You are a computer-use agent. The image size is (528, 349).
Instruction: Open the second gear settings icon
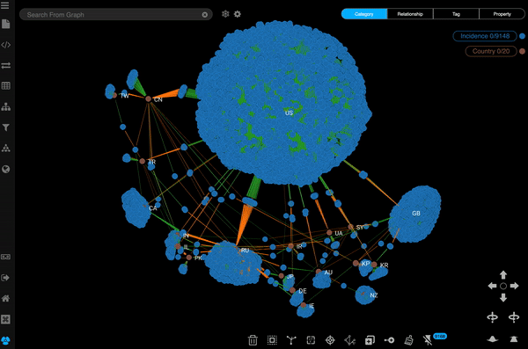pos(238,14)
